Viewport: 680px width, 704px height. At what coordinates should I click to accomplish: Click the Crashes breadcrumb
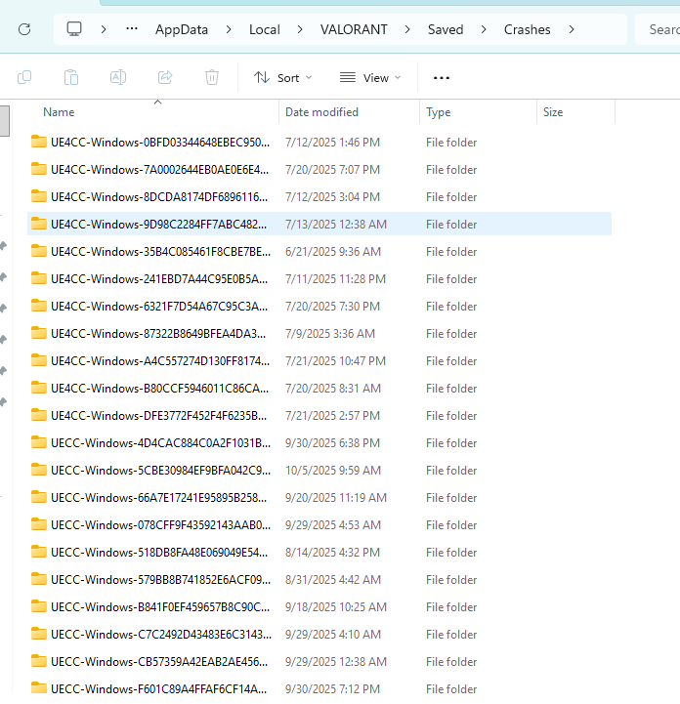pyautogui.click(x=528, y=29)
